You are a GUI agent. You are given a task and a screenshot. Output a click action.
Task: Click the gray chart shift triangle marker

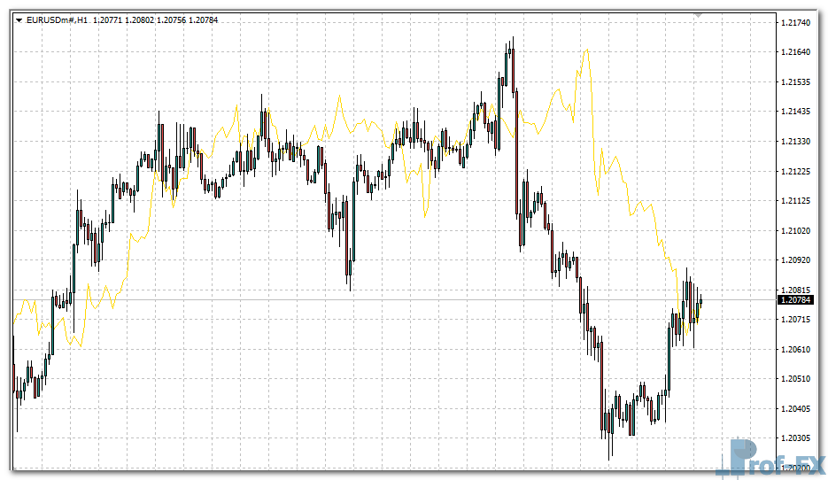[x=699, y=15]
